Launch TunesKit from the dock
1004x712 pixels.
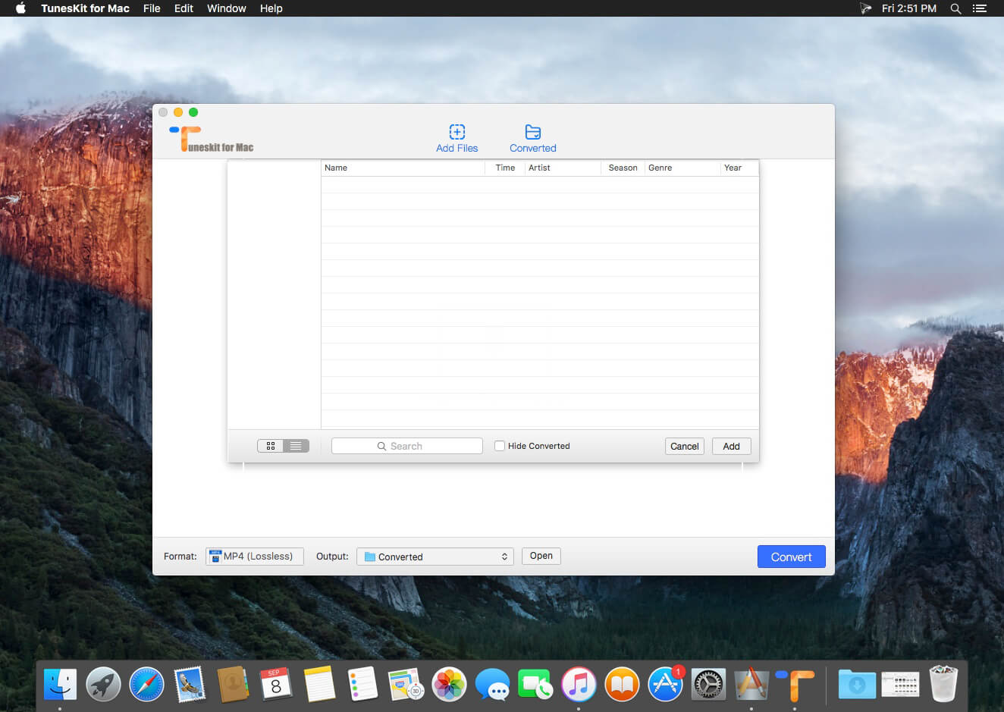(794, 684)
